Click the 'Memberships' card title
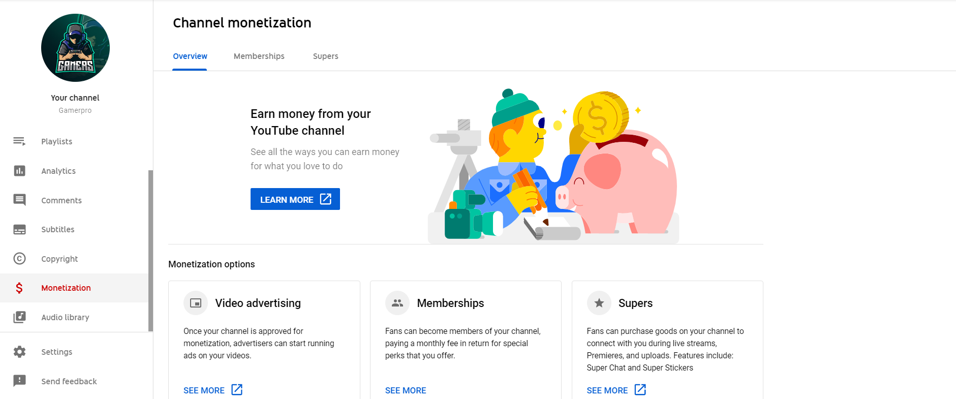The width and height of the screenshot is (956, 399). (451, 303)
